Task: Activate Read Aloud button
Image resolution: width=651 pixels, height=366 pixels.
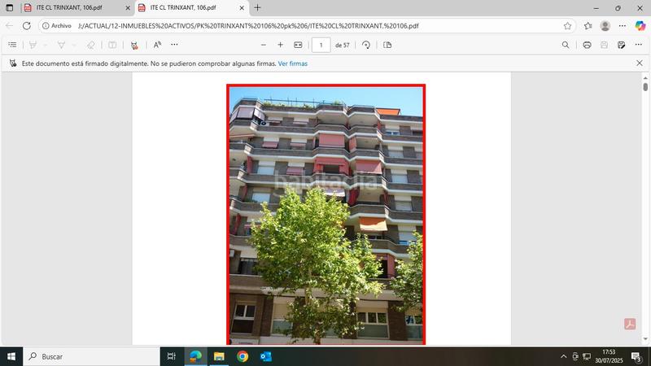Action: tap(157, 45)
